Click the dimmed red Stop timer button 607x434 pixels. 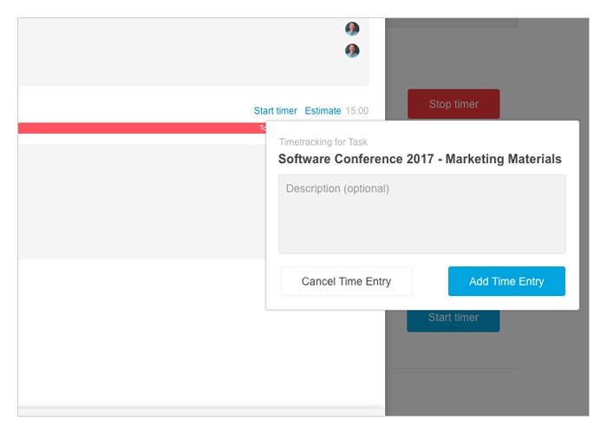(x=454, y=104)
